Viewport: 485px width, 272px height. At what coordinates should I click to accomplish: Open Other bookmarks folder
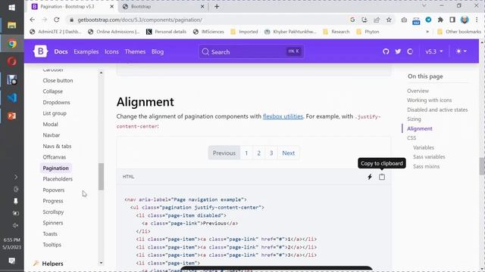tap(459, 32)
